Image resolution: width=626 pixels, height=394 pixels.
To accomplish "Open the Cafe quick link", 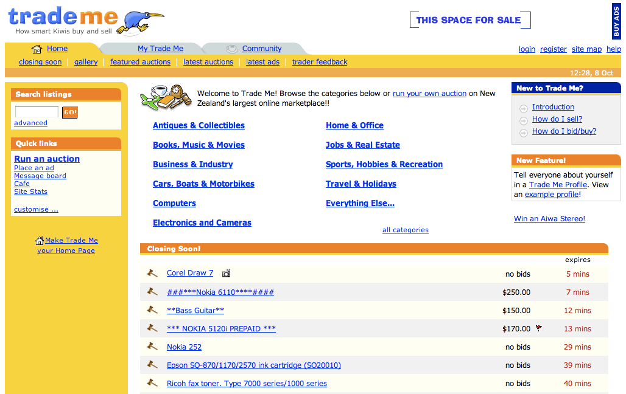I will tap(22, 184).
